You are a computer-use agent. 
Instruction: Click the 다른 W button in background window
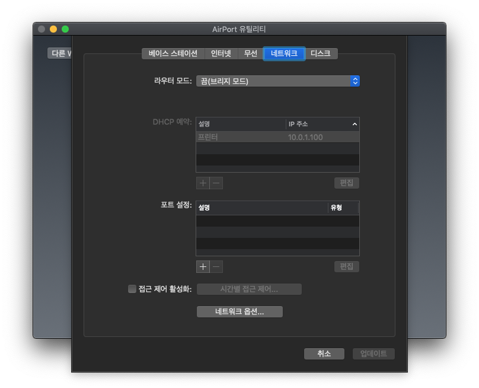pyautogui.click(x=60, y=53)
